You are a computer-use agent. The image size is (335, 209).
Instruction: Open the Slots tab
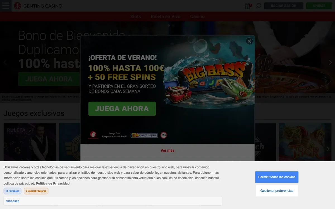[136, 16]
